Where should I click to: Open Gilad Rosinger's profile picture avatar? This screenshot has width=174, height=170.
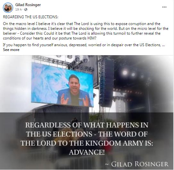pyautogui.click(x=8, y=8)
